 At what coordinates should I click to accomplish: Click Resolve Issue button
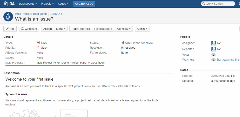pyautogui.click(x=103, y=29)
